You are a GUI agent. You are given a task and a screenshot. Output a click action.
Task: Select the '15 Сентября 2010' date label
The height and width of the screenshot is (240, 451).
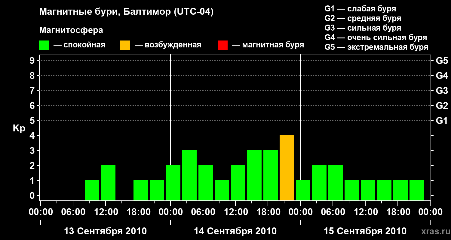(365, 231)
